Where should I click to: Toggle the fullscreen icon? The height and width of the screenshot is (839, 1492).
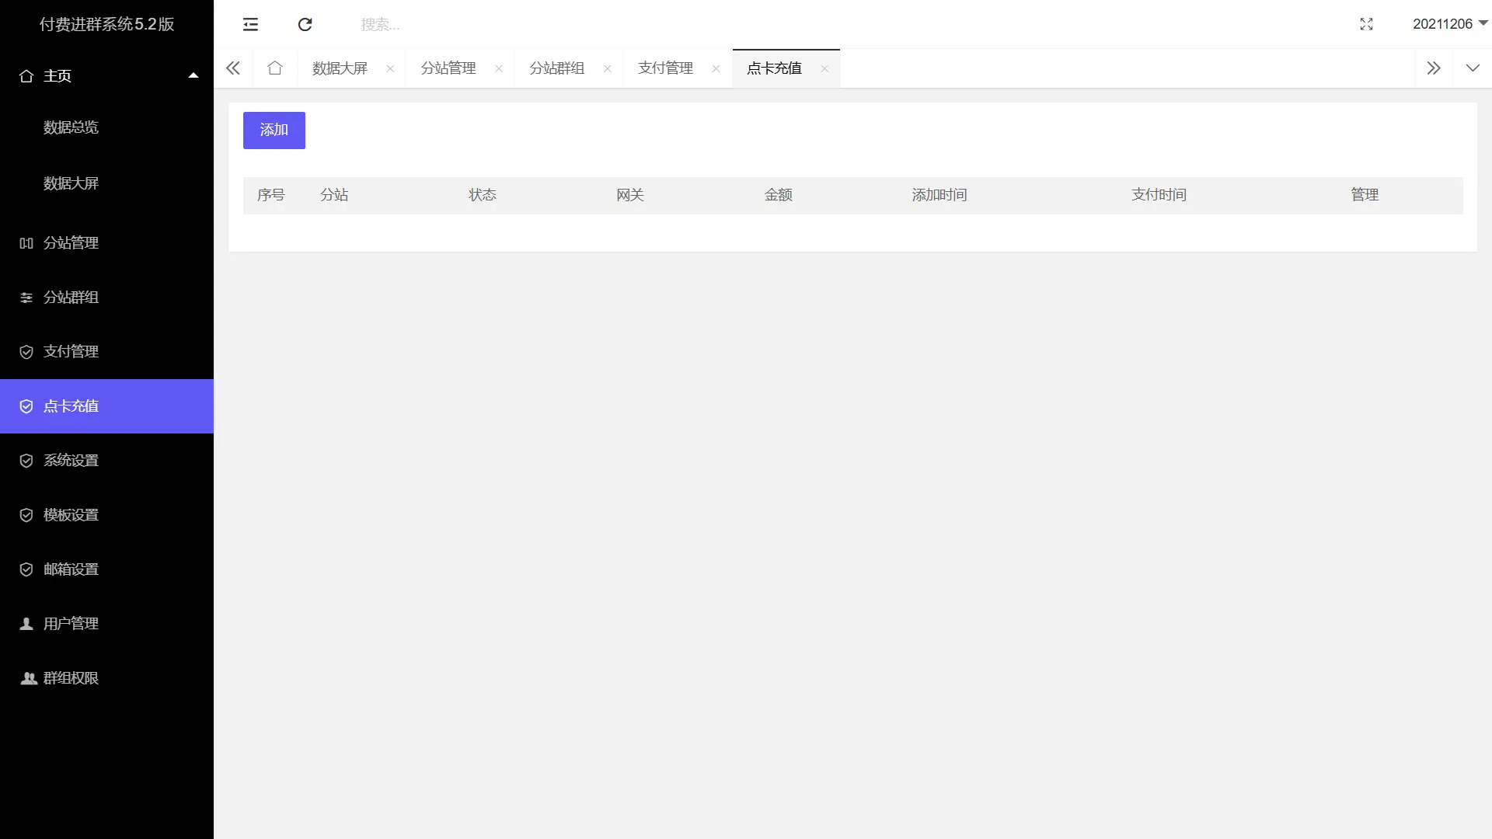point(1366,24)
